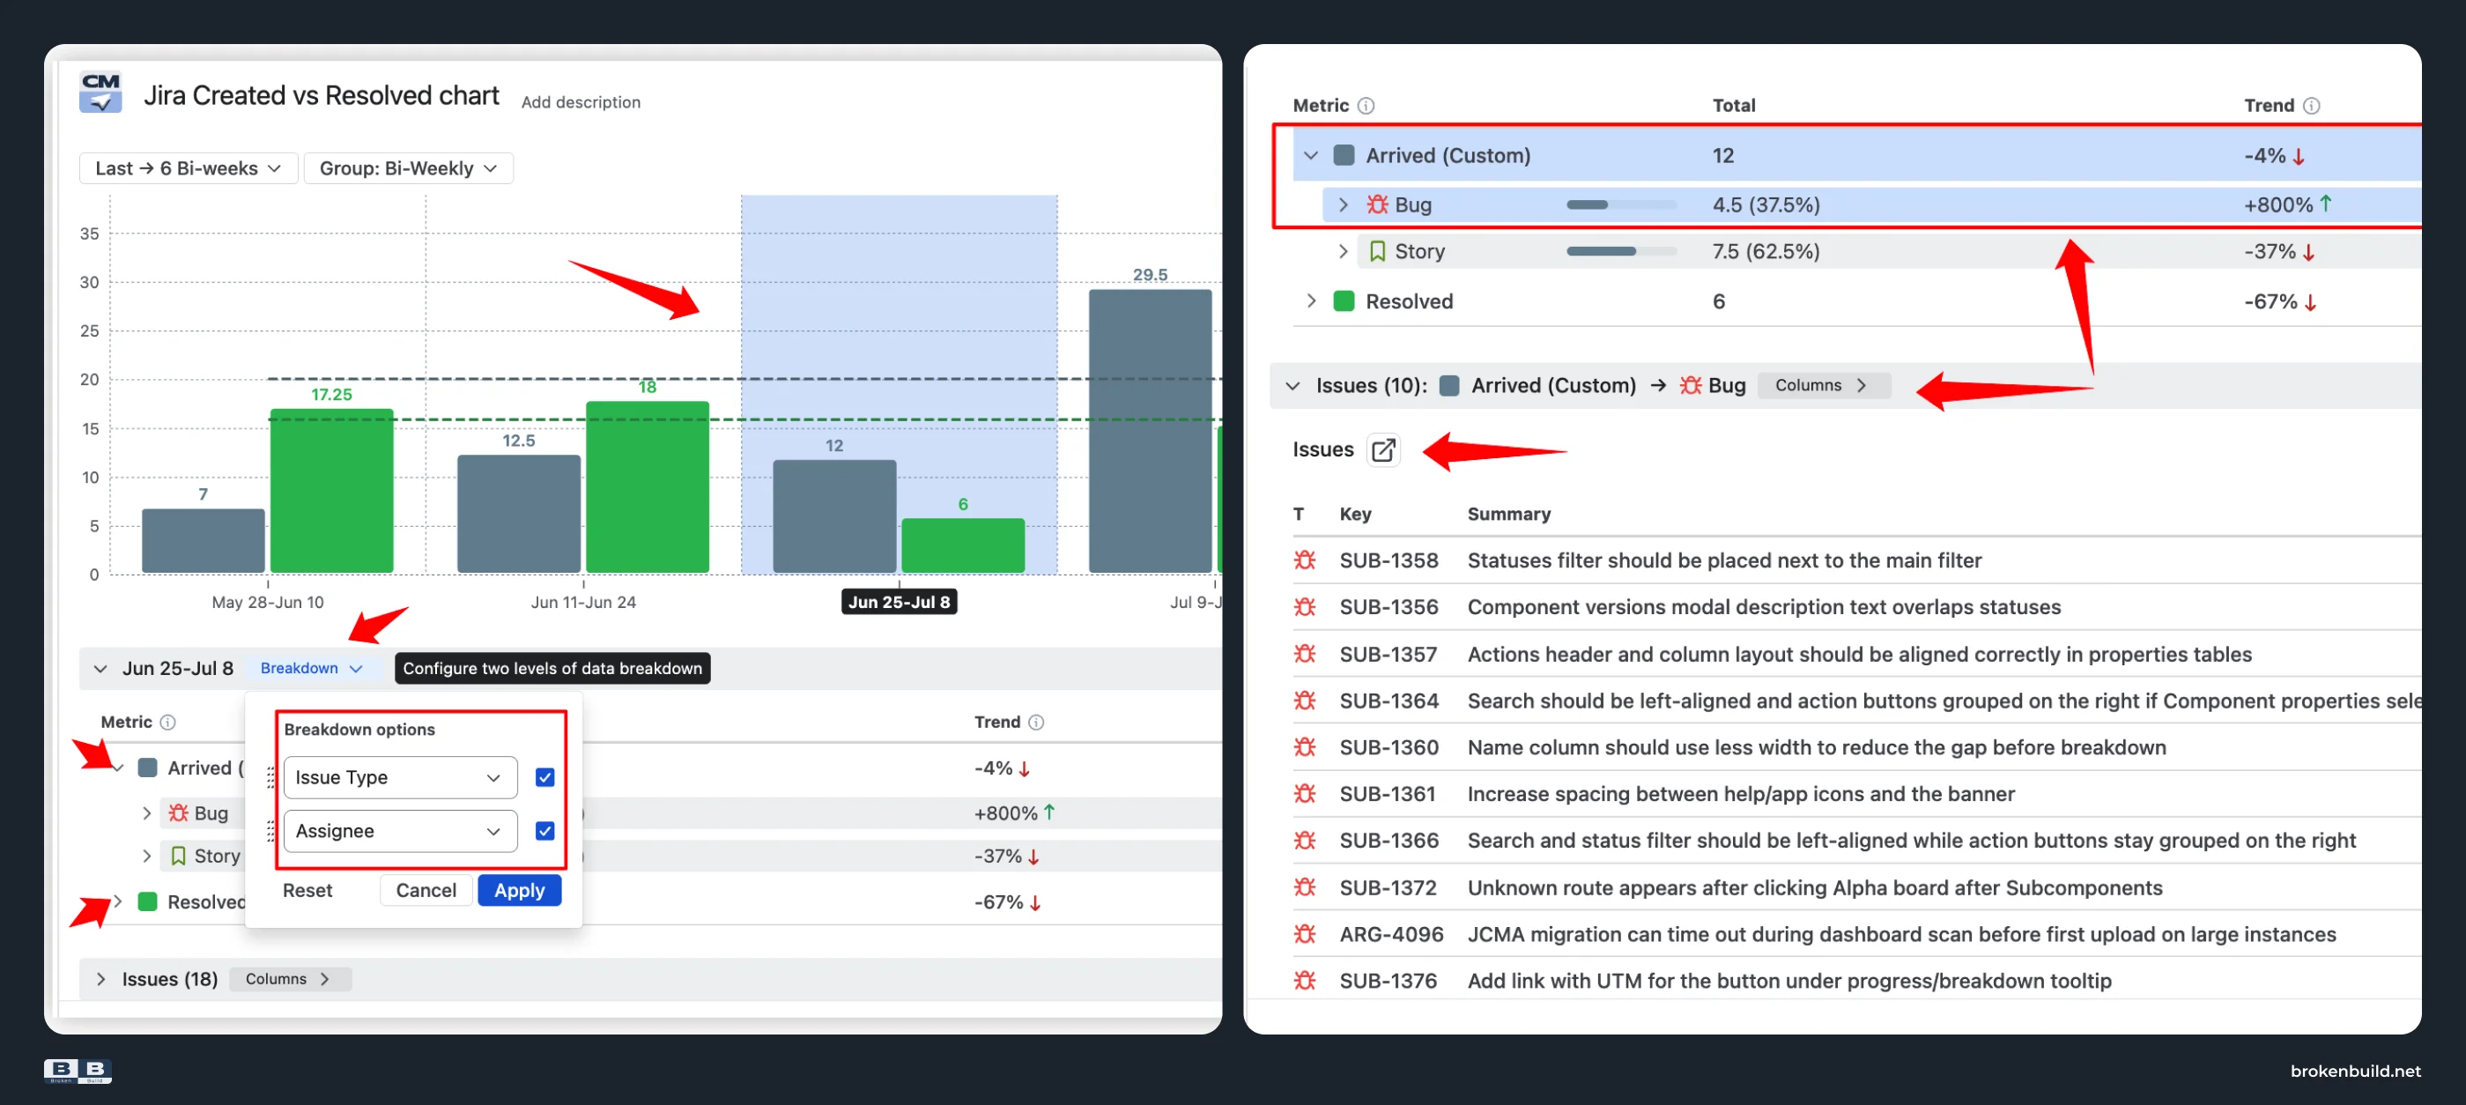
Task: Collapse Arrived (Custom) row in right panel
Action: pos(1312,155)
